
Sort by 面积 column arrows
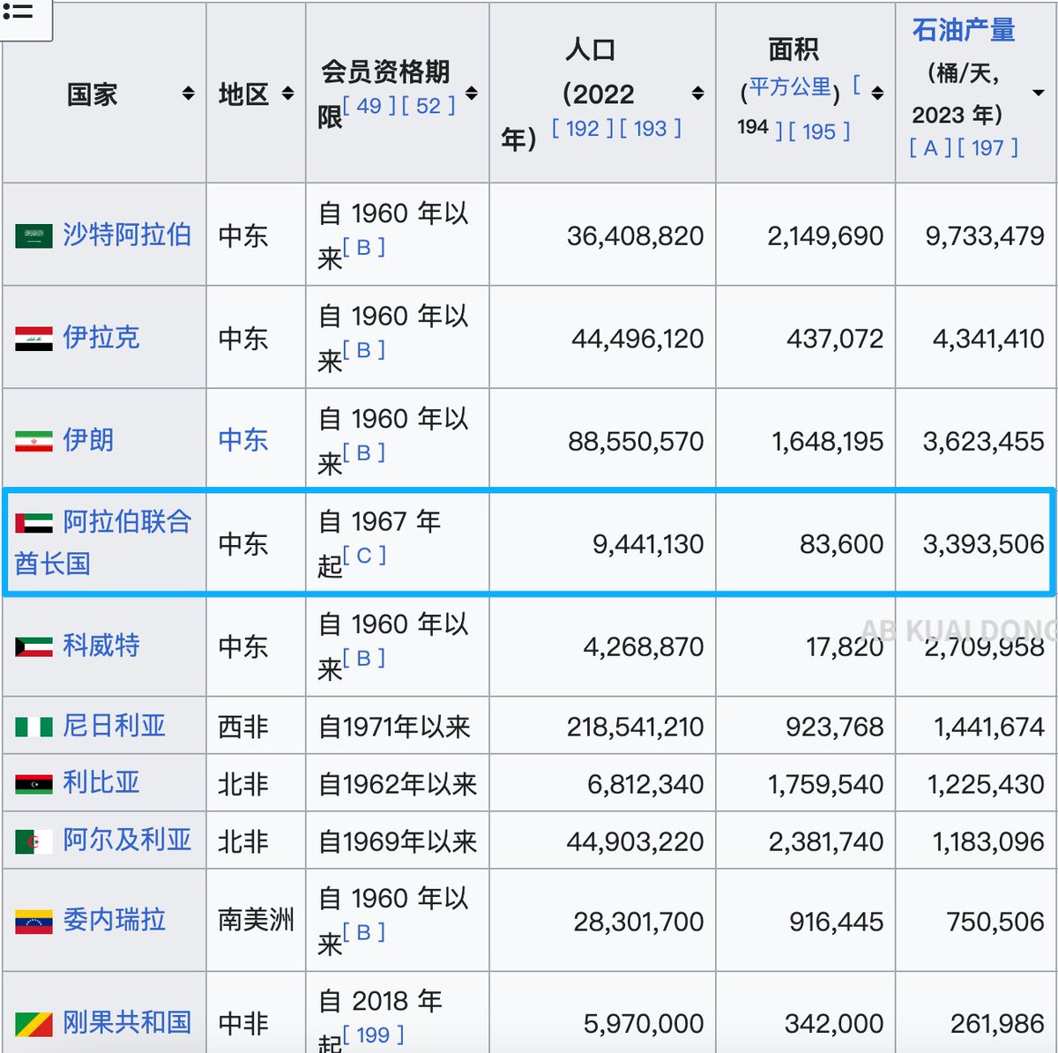coord(877,93)
